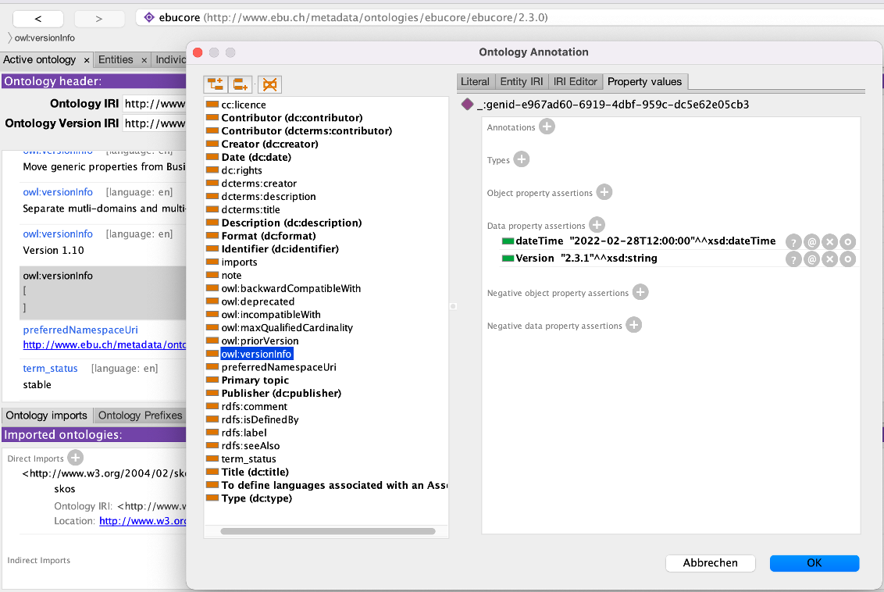This screenshot has width=884, height=592.
Task: Open skos Location w3.org link
Action: point(143,521)
